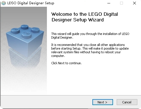Screen dimensions: 141x109
Task: Minimize the setup window
Action: click(109, 3)
